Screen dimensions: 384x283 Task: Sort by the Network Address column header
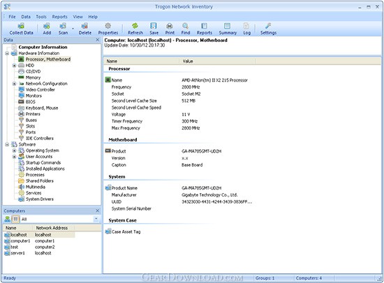coord(54,228)
